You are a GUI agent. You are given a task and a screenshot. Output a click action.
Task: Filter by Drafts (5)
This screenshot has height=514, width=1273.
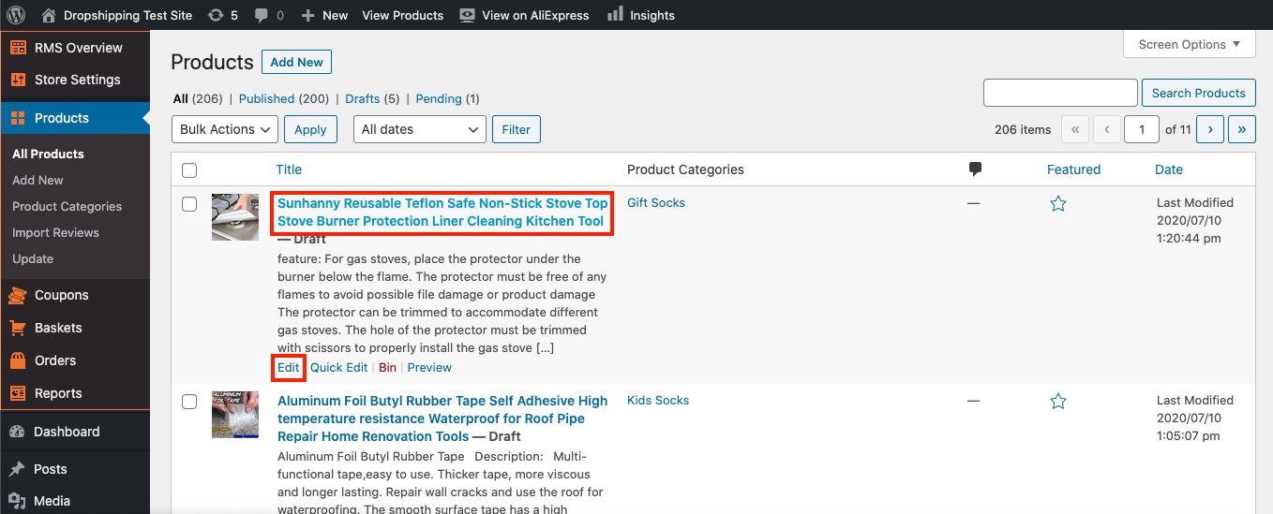tap(372, 98)
